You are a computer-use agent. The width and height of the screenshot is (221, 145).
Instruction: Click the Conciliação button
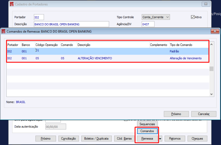69,139
